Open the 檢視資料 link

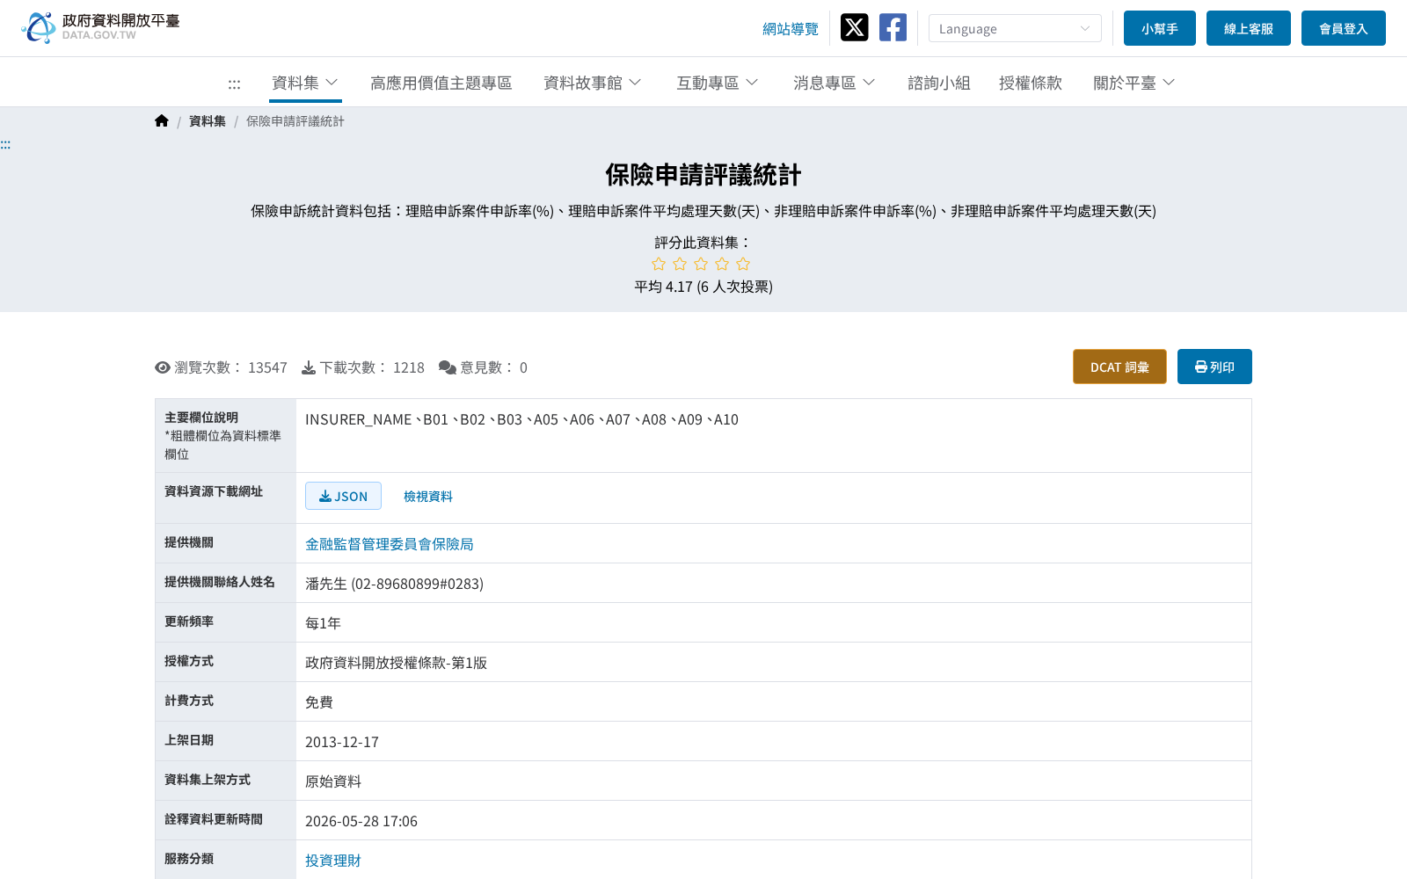click(428, 497)
